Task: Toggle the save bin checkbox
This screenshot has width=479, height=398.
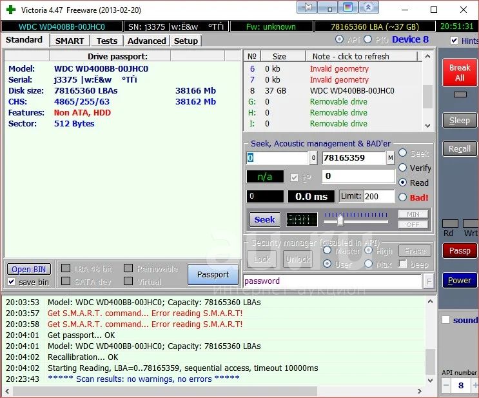Action: (12, 281)
